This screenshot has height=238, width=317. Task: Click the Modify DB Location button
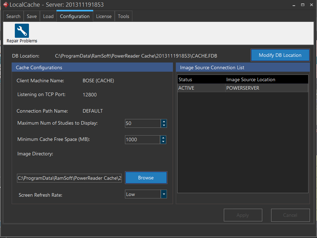pos(280,55)
